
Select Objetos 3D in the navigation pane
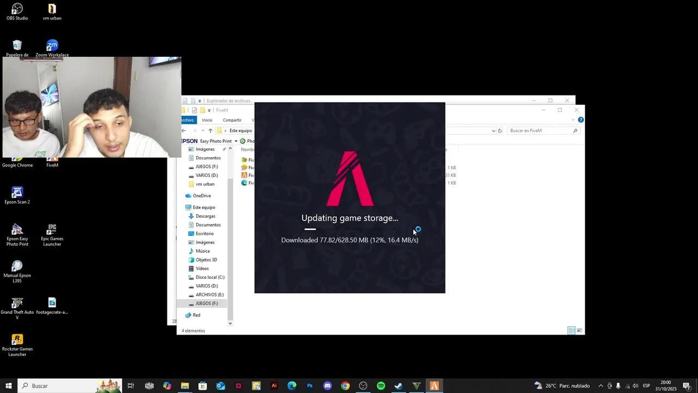click(206, 260)
